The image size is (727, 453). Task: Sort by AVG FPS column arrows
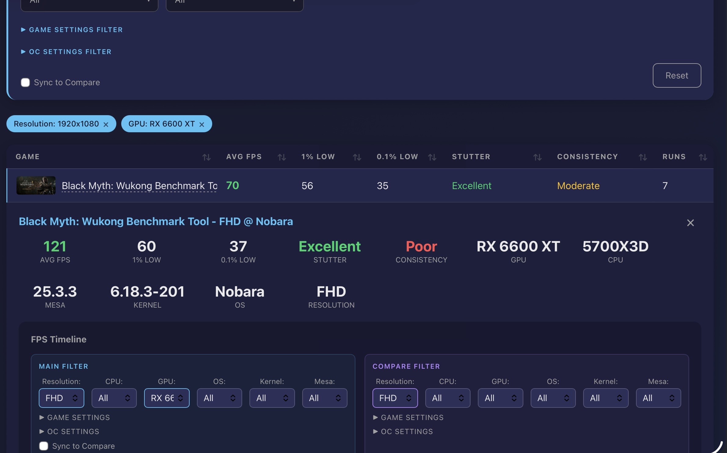(282, 157)
